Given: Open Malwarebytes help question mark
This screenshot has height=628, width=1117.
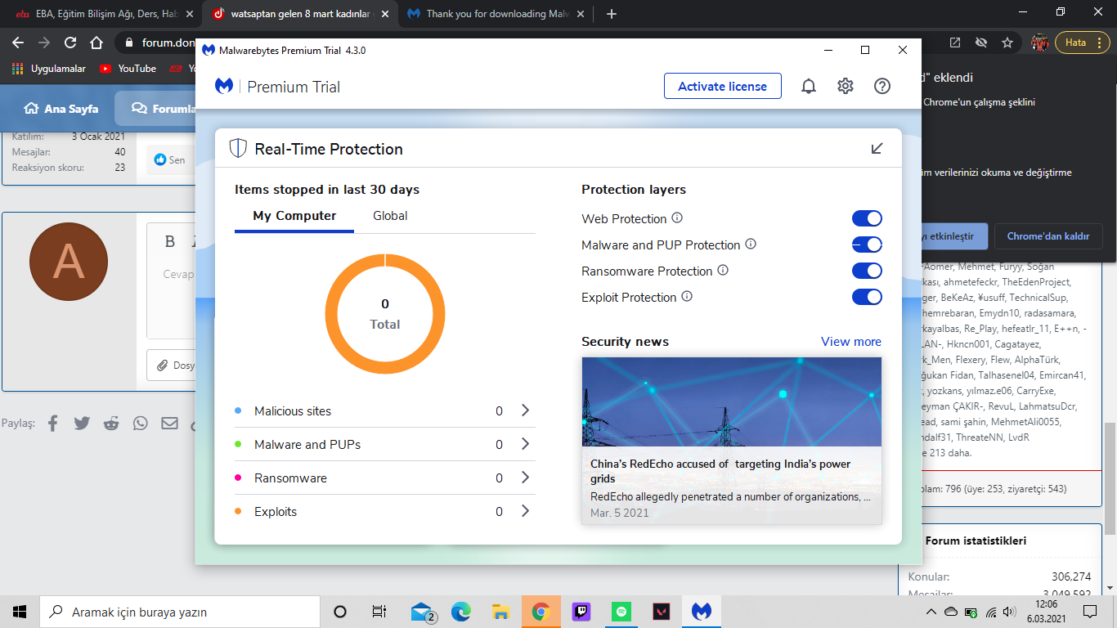Looking at the screenshot, I should tap(882, 86).
